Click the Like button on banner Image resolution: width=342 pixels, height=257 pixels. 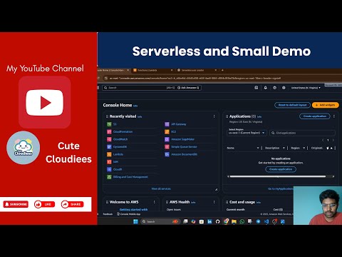[44, 204]
